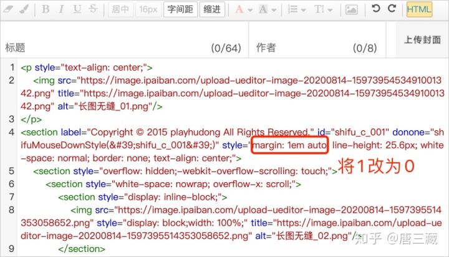
Task: Toggle HTML source mode off
Action: click(419, 9)
